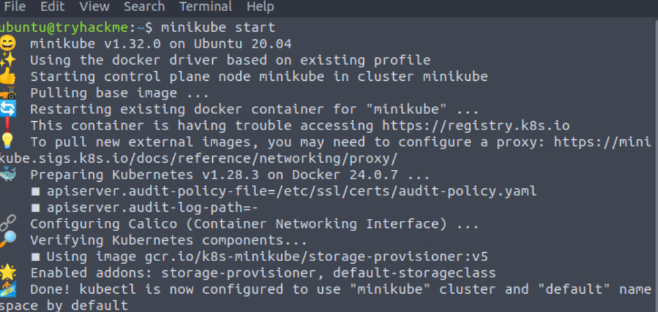
Task: Click the https://registry.k8s.io URL
Action: click(476, 125)
